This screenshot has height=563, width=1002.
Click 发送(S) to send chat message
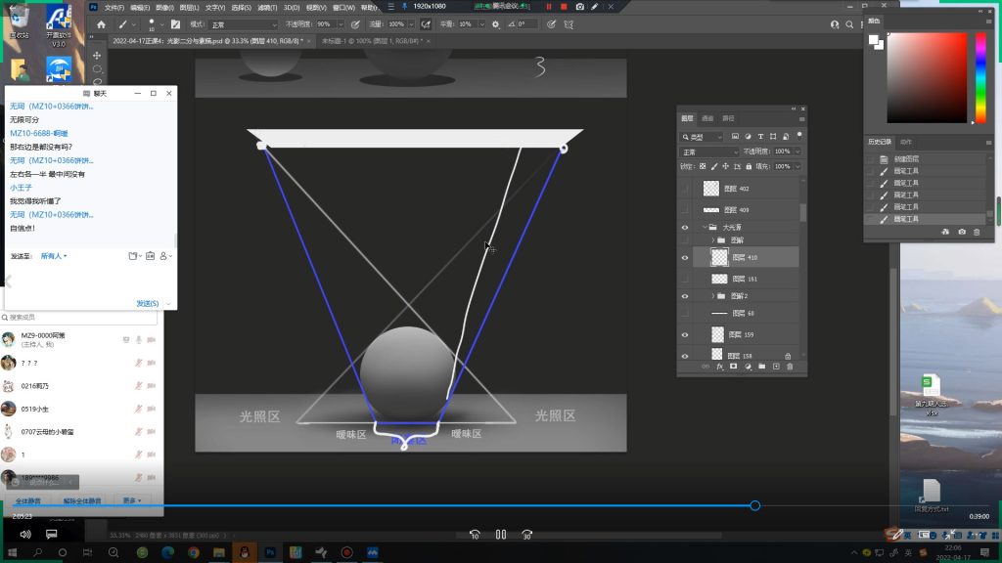(x=149, y=303)
